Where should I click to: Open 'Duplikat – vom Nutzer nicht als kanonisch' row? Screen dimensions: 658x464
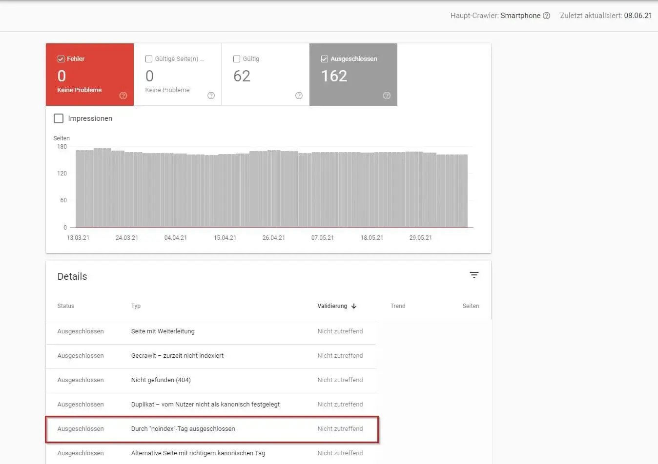point(205,405)
